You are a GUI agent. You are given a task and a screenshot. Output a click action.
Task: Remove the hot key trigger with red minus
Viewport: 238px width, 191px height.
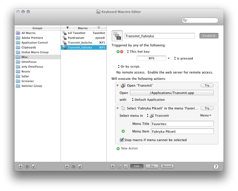(122, 52)
